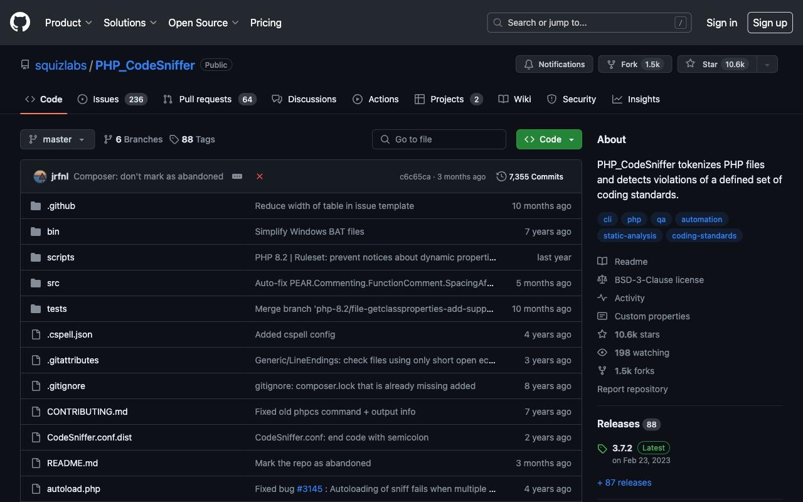Screen dimensions: 803x502
Task: Click the stars count star icon
Action: 602,334
